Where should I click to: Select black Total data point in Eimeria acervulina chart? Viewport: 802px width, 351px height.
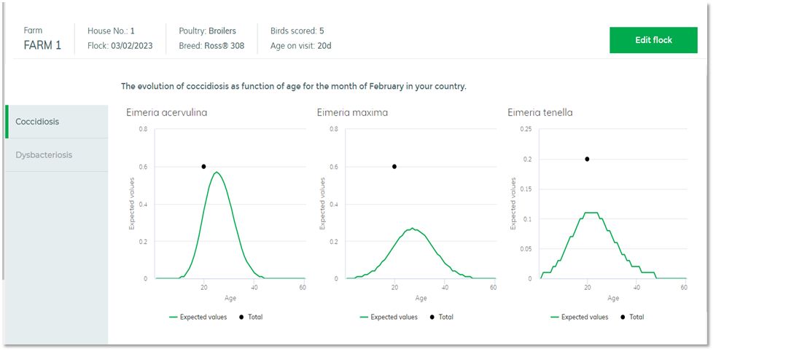(x=204, y=167)
